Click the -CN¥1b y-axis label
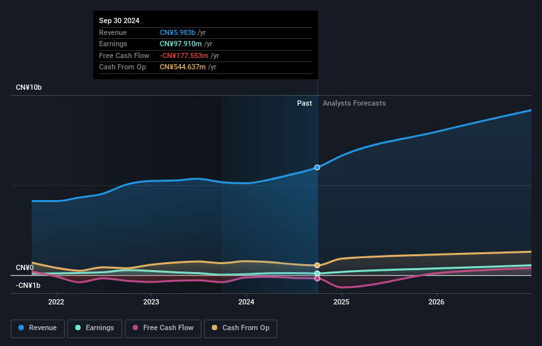This screenshot has height=346, width=542. click(x=28, y=285)
